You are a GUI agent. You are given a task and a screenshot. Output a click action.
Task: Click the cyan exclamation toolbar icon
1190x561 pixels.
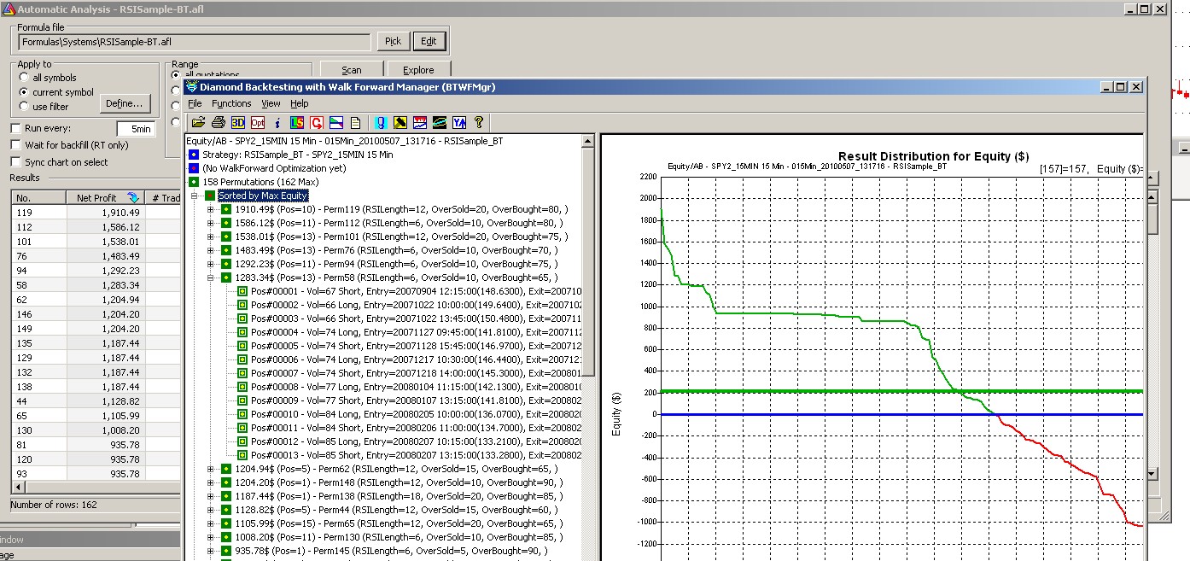[x=381, y=123]
